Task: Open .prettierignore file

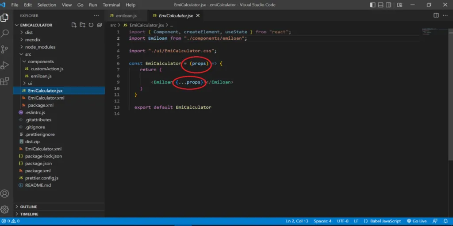Action: pos(40,134)
